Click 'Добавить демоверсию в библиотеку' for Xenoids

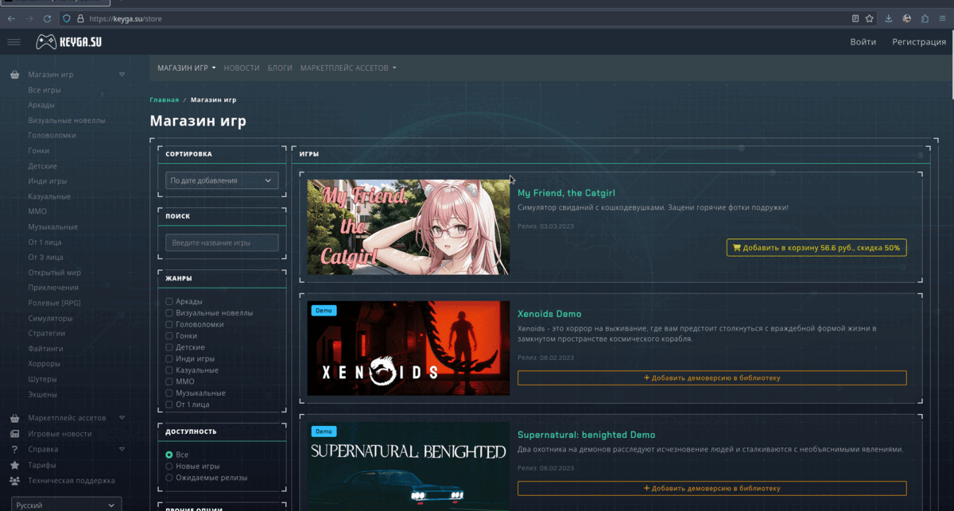[712, 377]
